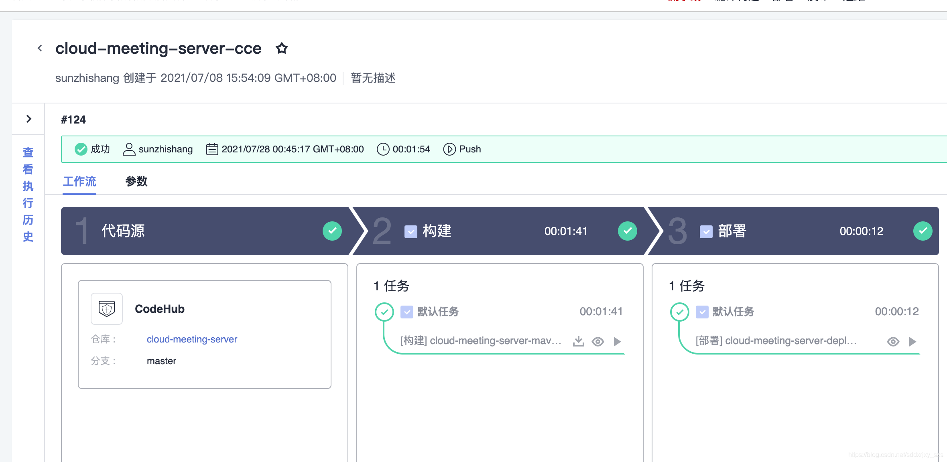Click 部署 stage success checkmark
The image size is (947, 462).
tap(923, 231)
